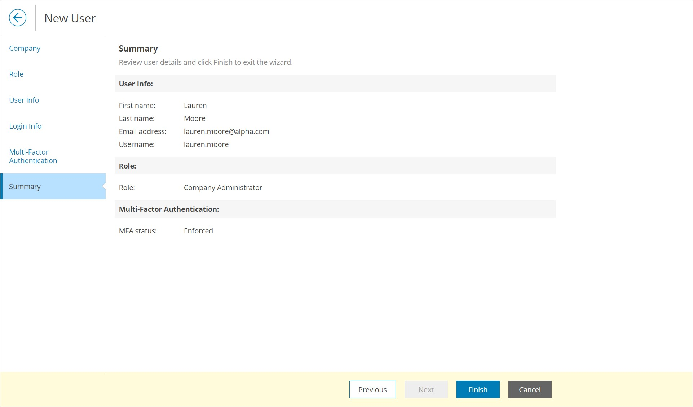
Task: Switch to the Login Info step
Action: (25, 126)
